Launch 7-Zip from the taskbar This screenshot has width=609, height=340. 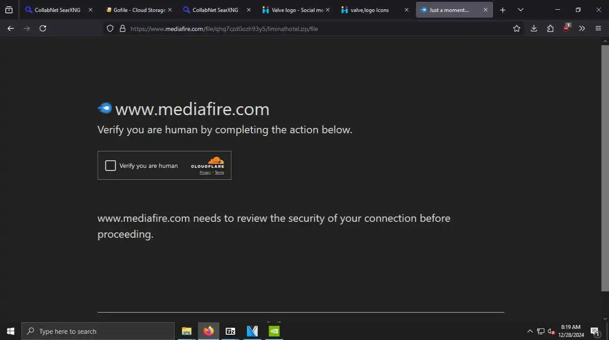click(x=230, y=331)
